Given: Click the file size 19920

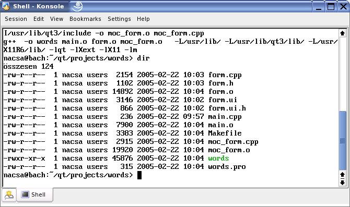Looking at the screenshot, I should point(123,150).
